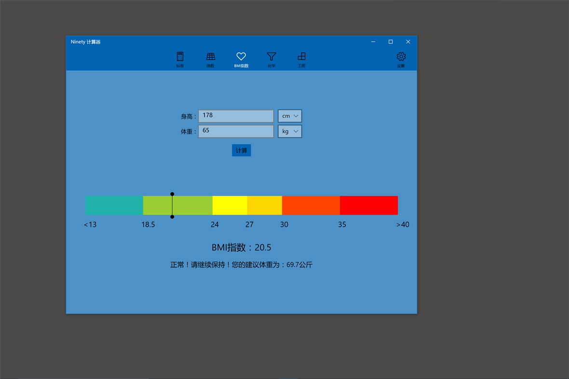Click the height input showing 178

[x=236, y=116]
